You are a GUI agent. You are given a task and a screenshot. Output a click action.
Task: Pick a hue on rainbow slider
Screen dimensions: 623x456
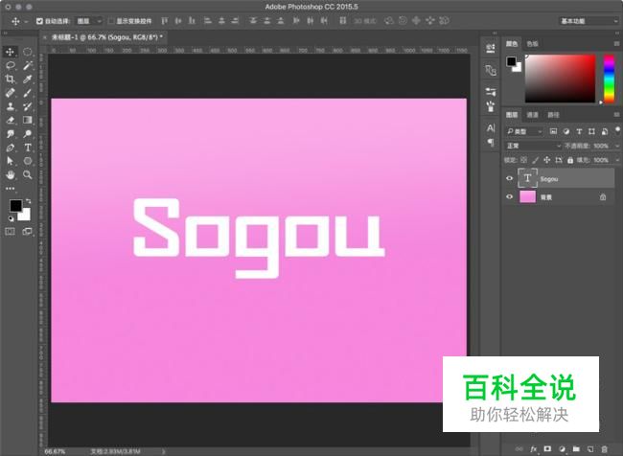pyautogui.click(x=609, y=79)
